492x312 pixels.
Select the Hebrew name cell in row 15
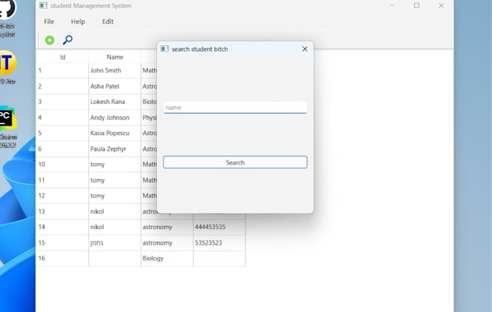[x=115, y=243]
